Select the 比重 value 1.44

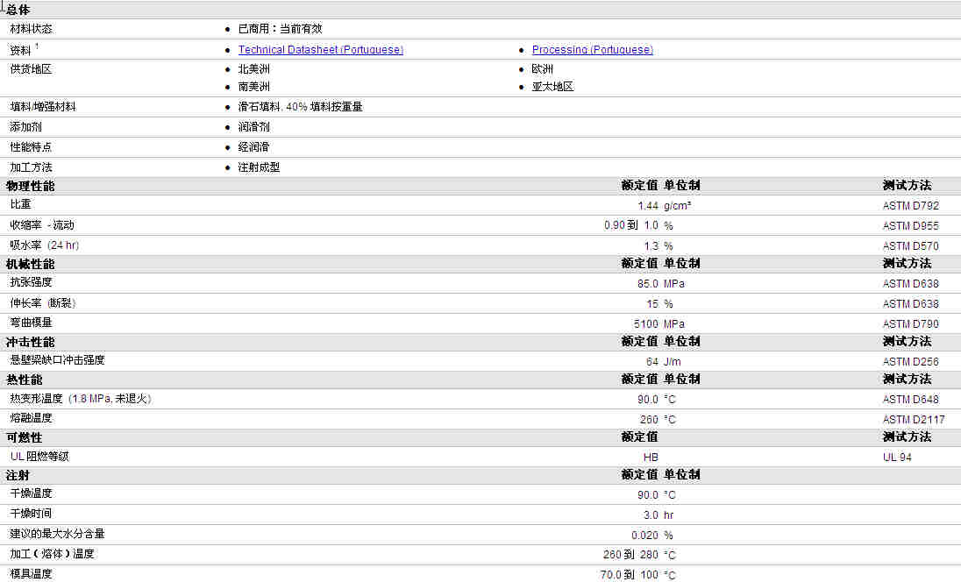pos(647,206)
